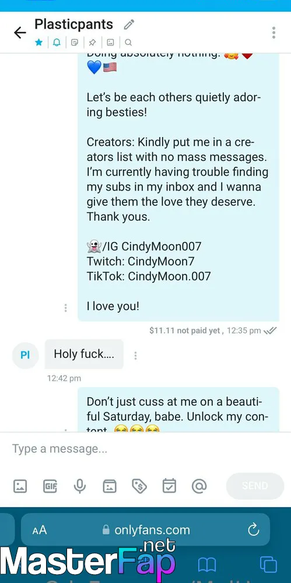Image resolution: width=291 pixels, height=583 pixels.
Task: Click the SEND button
Action: (255, 486)
